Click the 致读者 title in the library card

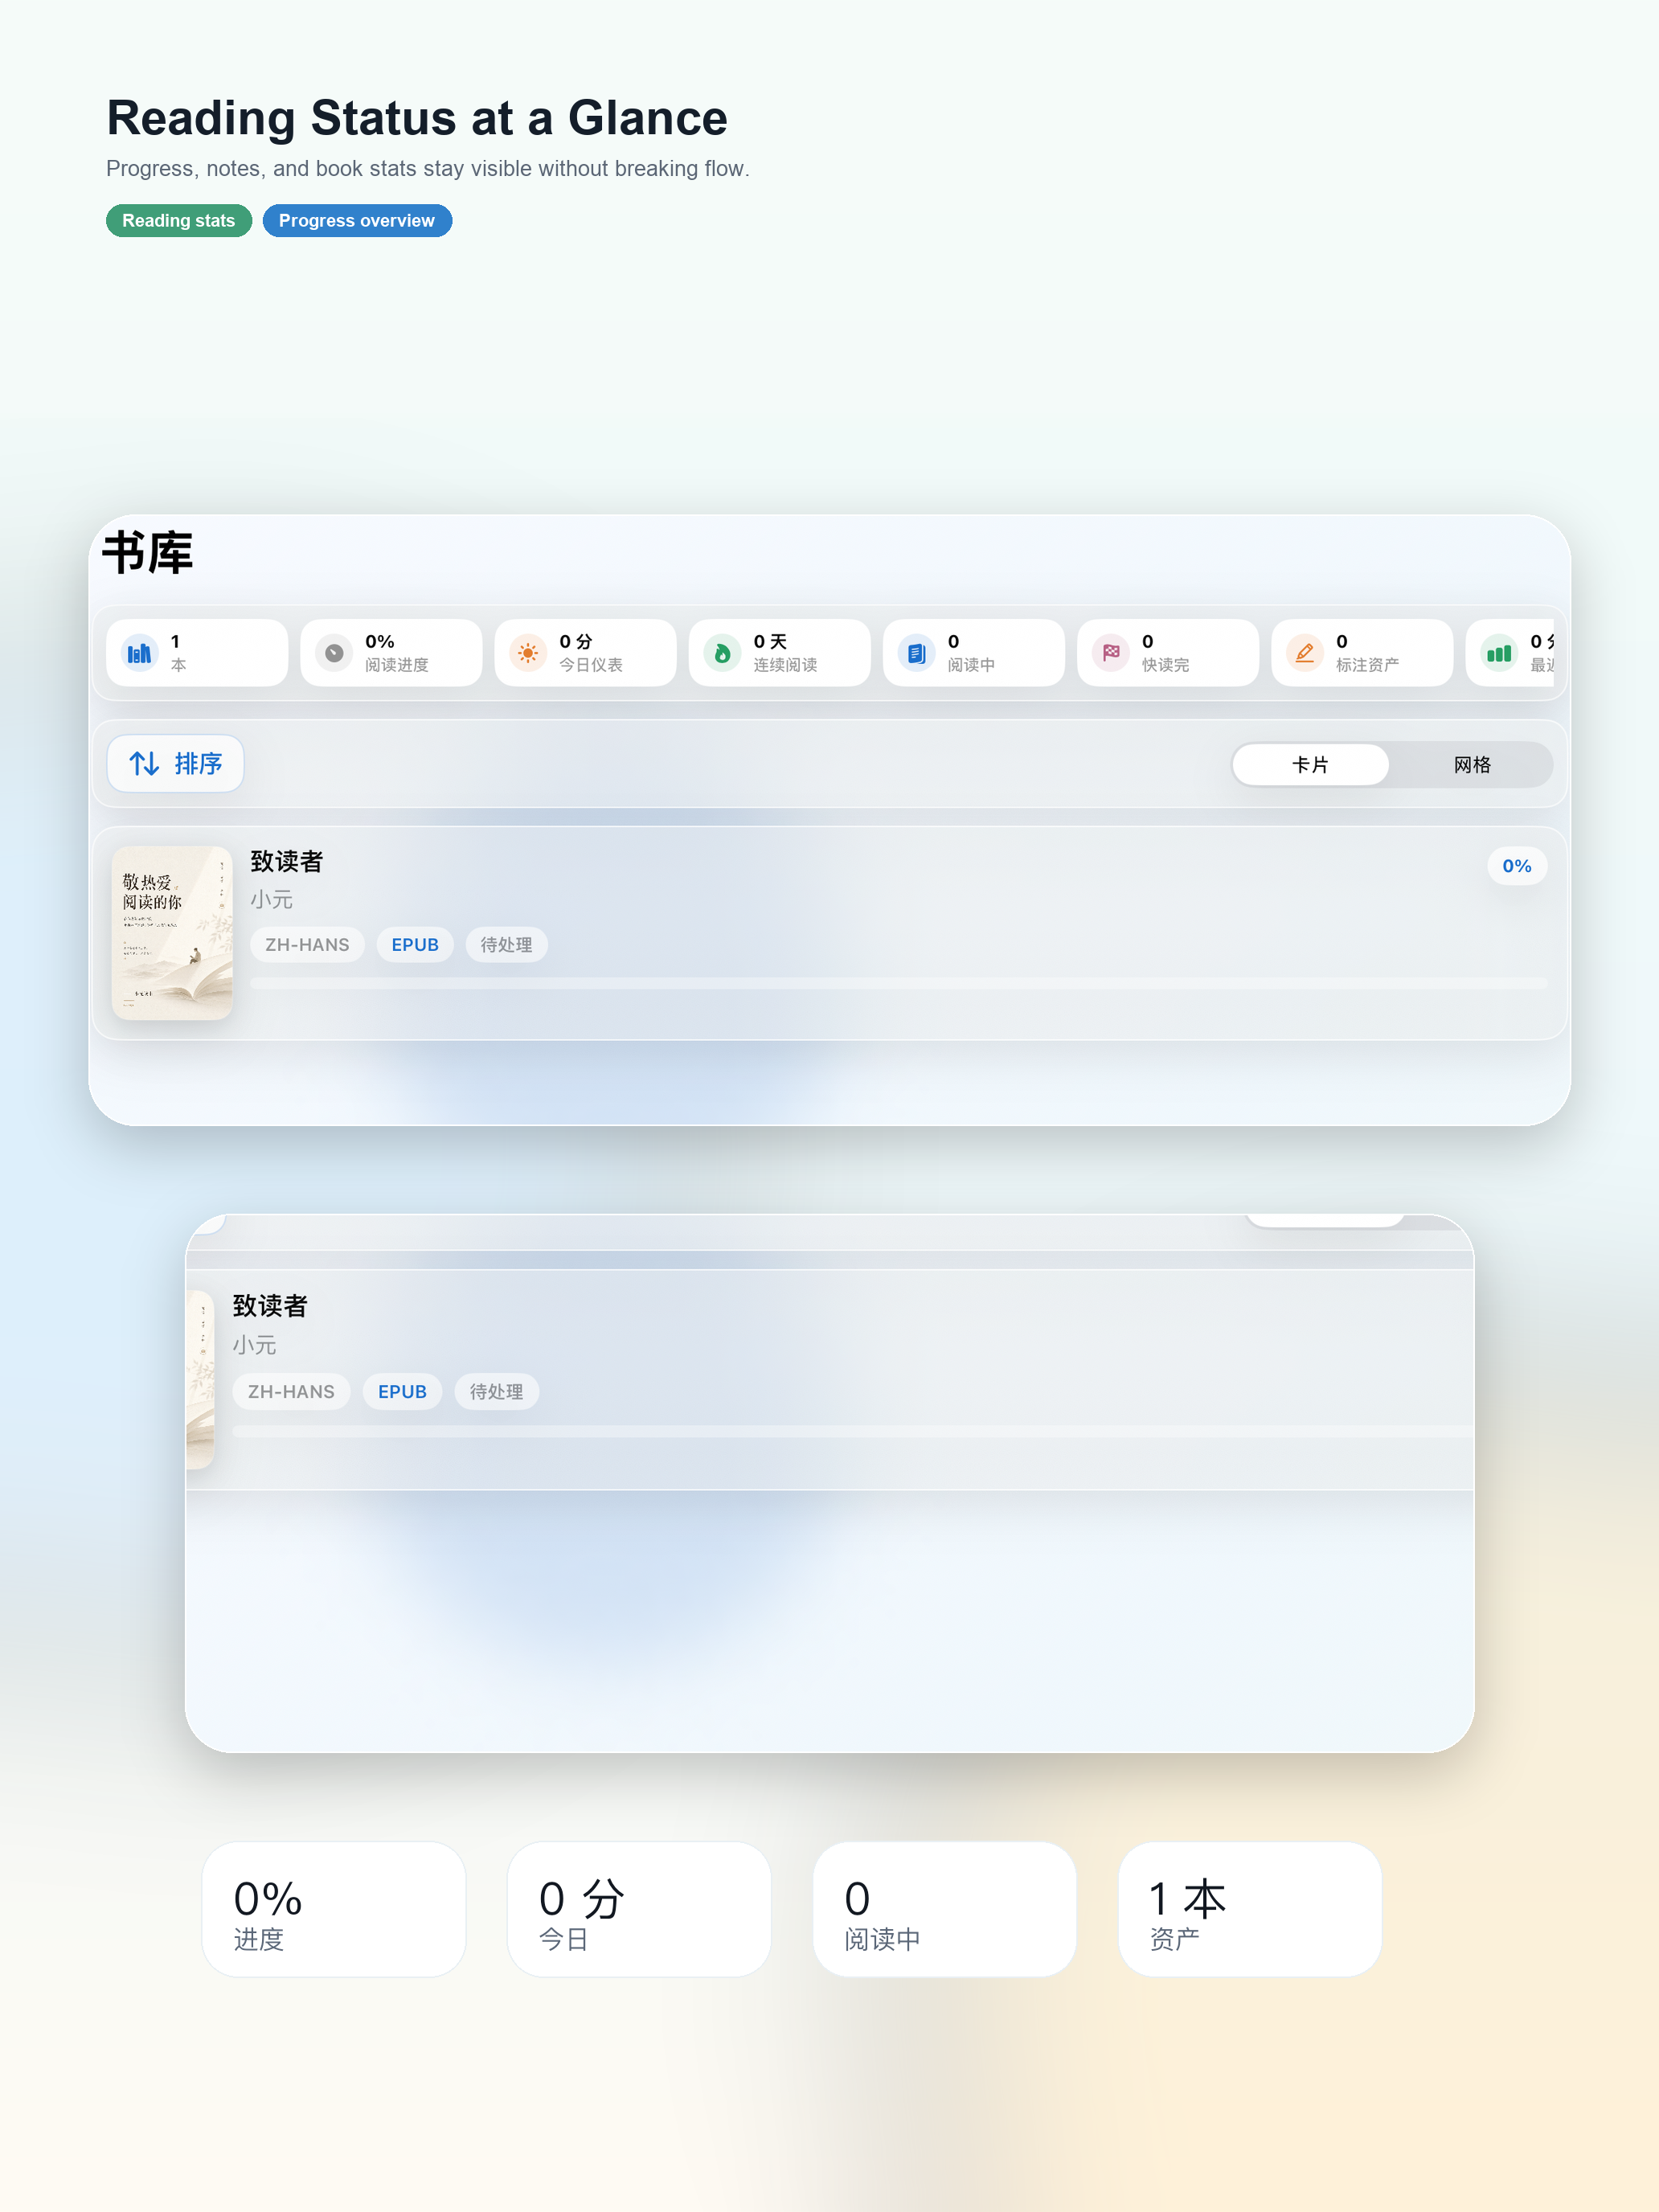click(287, 861)
